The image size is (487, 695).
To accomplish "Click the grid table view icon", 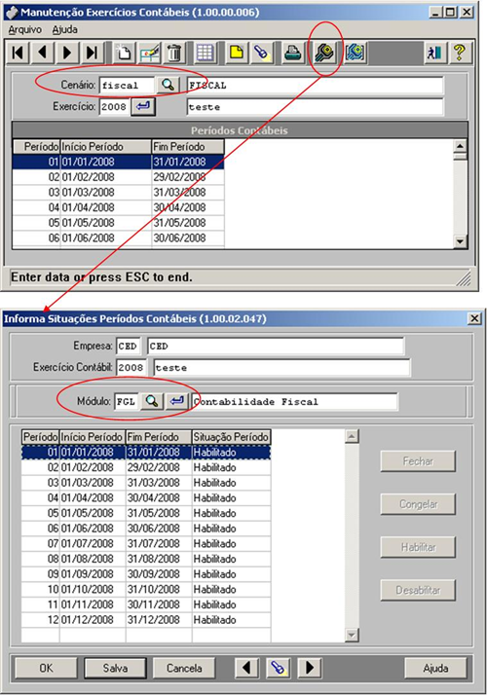I will (x=205, y=53).
